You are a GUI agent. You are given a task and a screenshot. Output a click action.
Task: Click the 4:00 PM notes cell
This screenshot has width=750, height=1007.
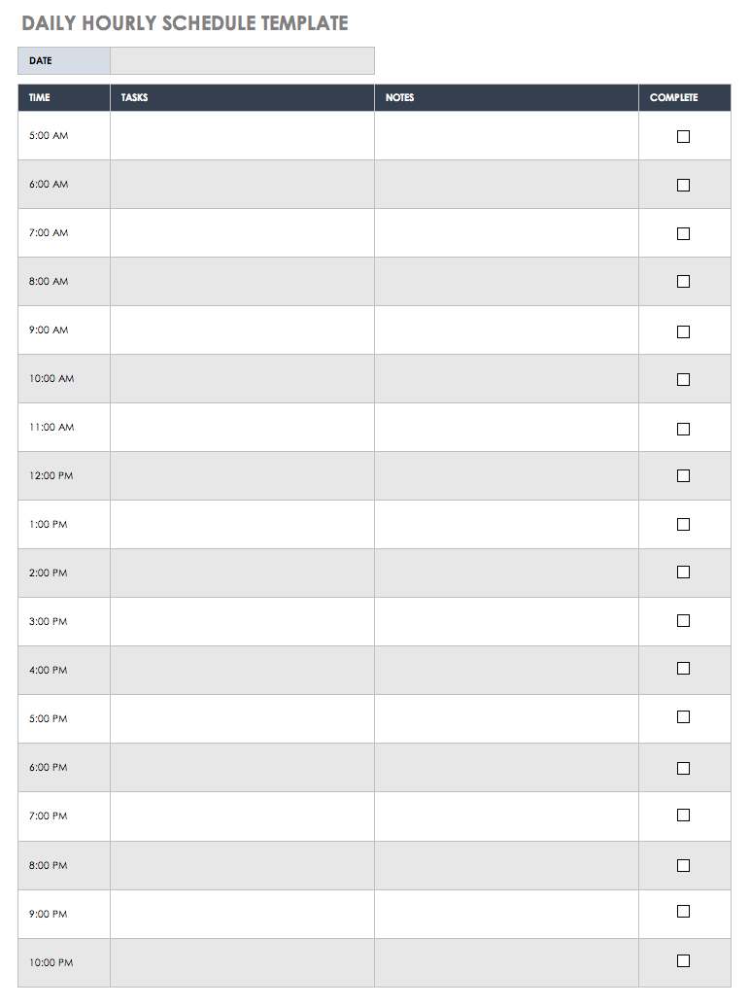click(x=506, y=671)
